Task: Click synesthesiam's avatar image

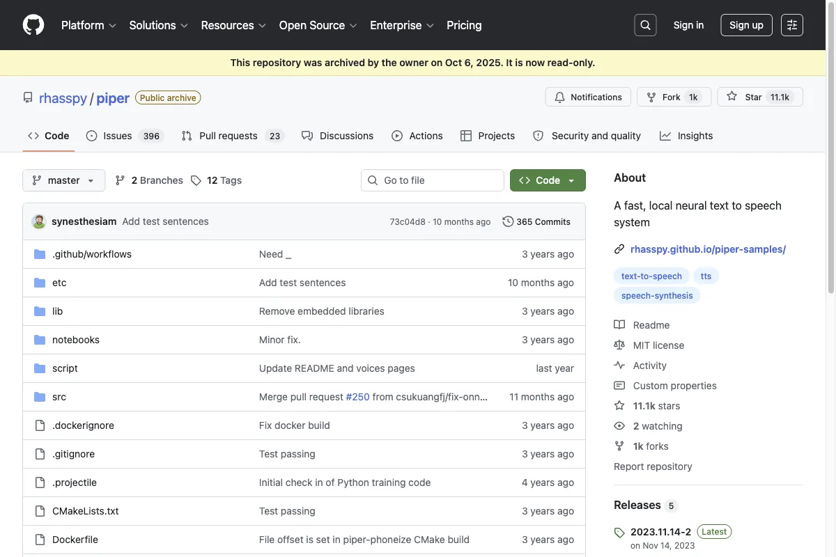Action: pos(39,221)
